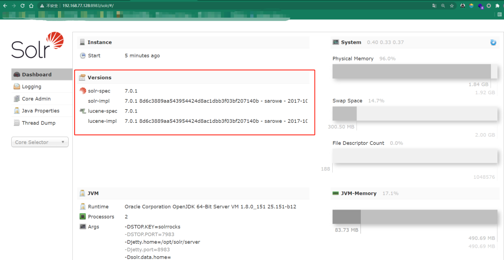Image resolution: width=504 pixels, height=260 pixels.
Task: Click the JVM section header icon
Action: pos(83,193)
